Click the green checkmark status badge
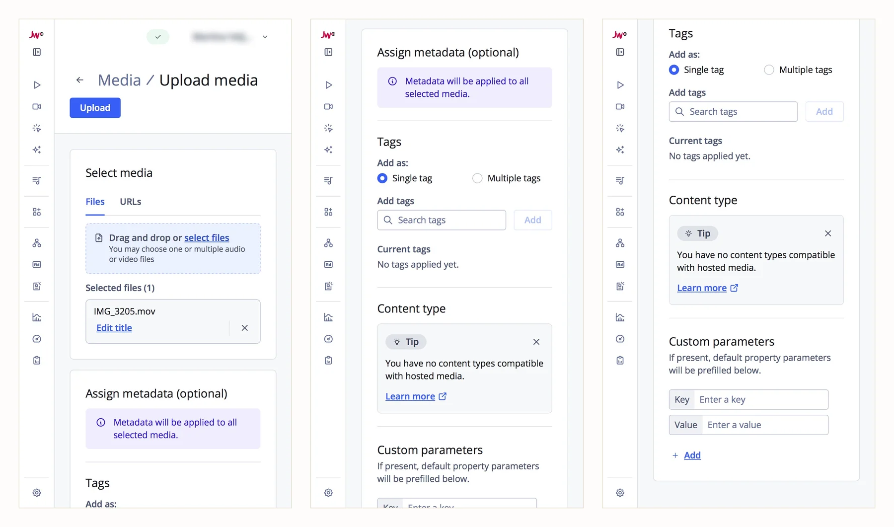 tap(158, 37)
